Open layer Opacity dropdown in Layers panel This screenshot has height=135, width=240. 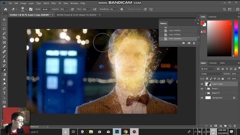[x=238, y=74]
